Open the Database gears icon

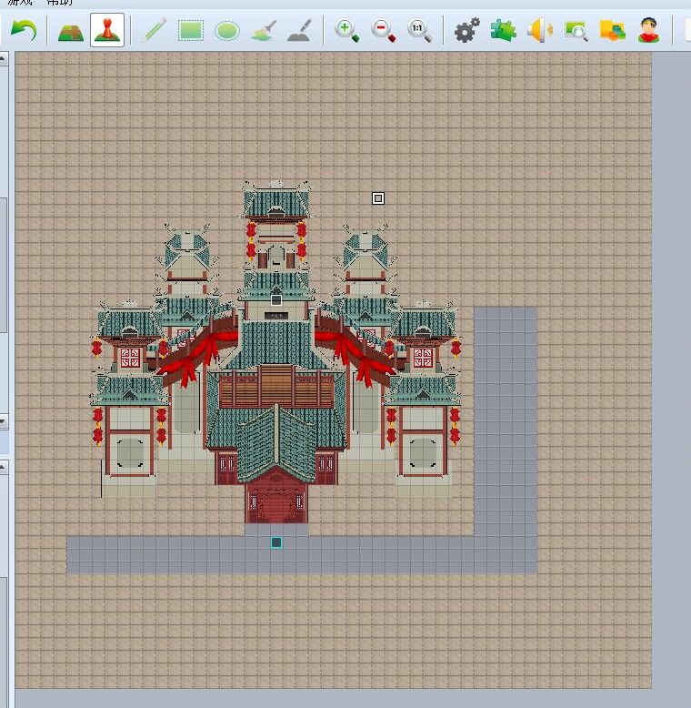466,31
